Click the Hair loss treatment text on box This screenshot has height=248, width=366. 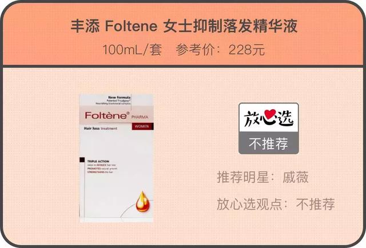click(x=101, y=129)
